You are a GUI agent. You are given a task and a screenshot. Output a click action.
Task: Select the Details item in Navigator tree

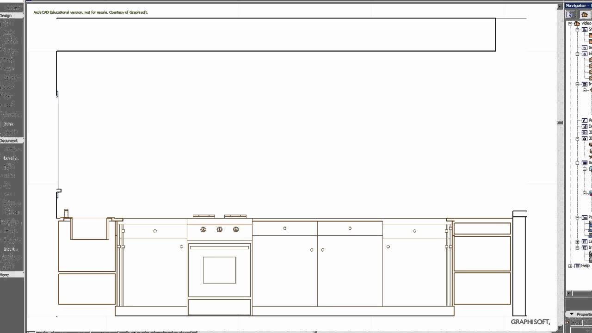(x=587, y=126)
